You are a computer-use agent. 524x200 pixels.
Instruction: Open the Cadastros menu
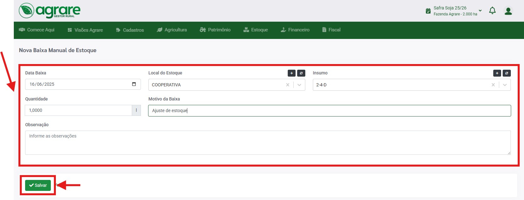[130, 30]
